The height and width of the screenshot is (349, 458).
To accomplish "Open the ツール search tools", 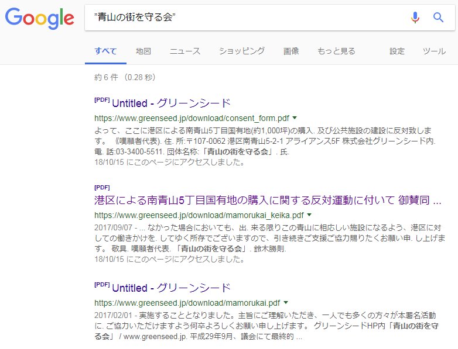I will click(x=434, y=51).
